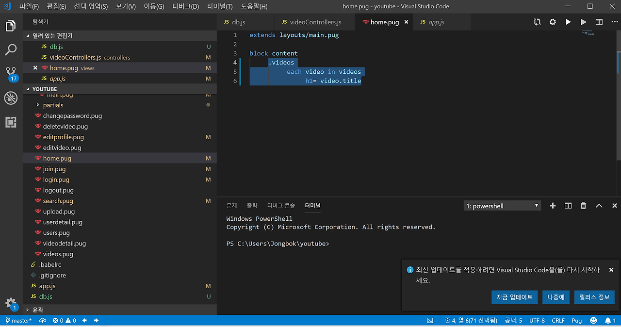621x327 pixels.
Task: Open search.pug in explorer
Action: [x=120, y=201]
